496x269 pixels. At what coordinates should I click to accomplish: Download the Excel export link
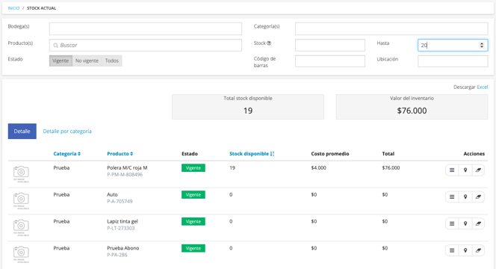click(482, 87)
